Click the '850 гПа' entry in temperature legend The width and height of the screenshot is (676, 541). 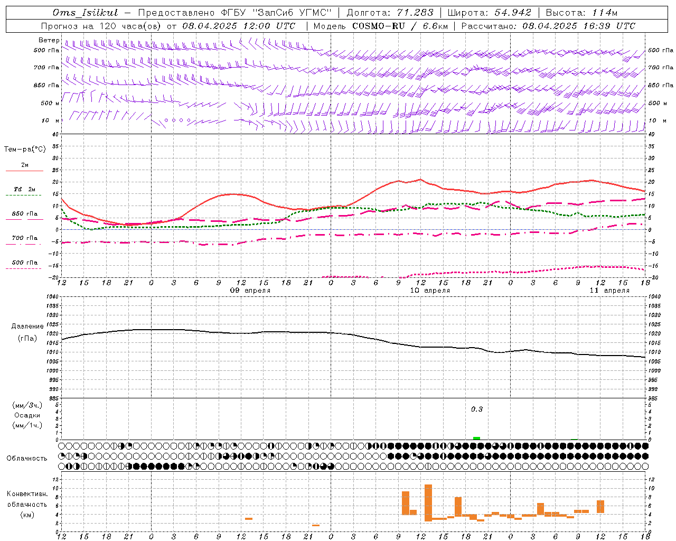click(x=24, y=214)
